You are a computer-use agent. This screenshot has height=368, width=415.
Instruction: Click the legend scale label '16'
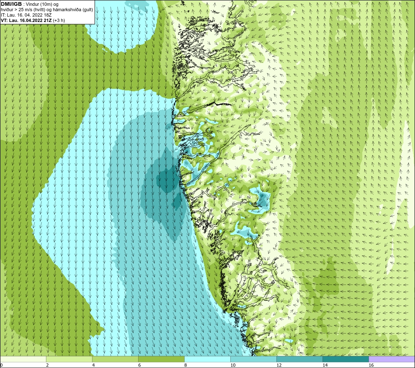point(371,365)
